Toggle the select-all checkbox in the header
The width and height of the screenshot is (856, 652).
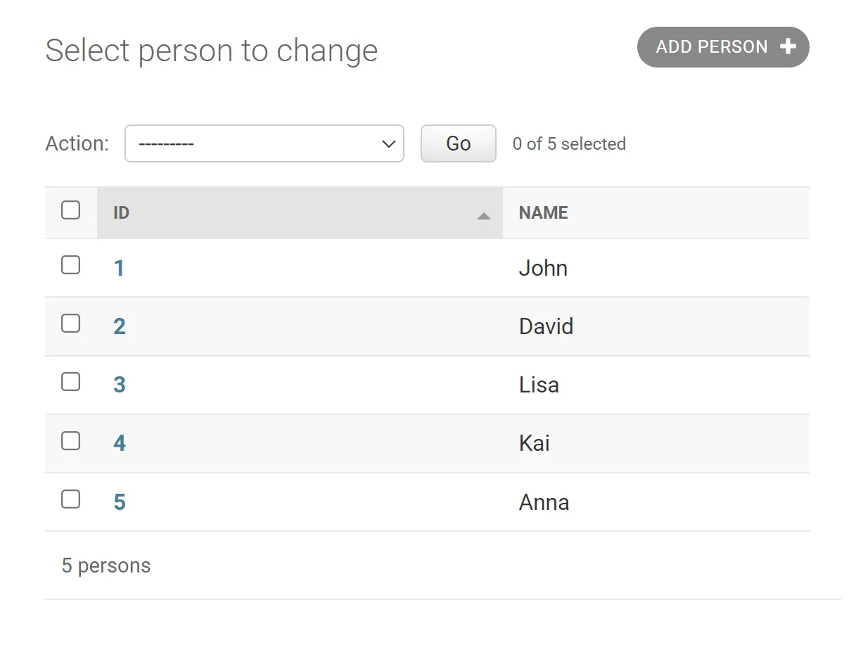71,210
